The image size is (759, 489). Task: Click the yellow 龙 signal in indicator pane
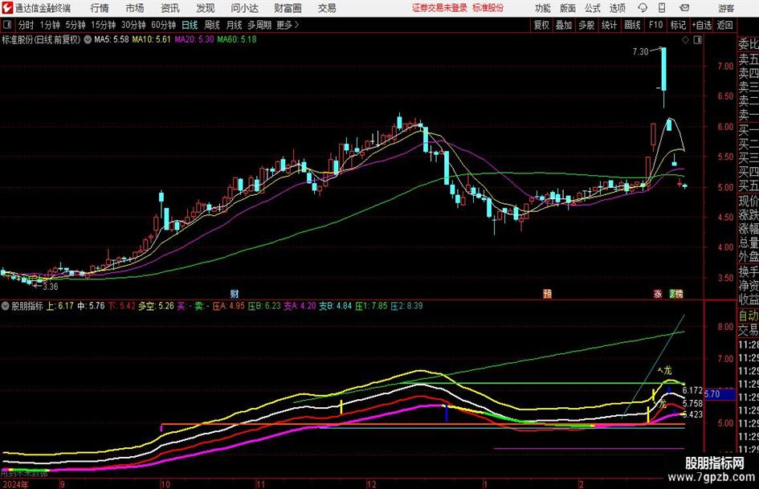pos(665,370)
